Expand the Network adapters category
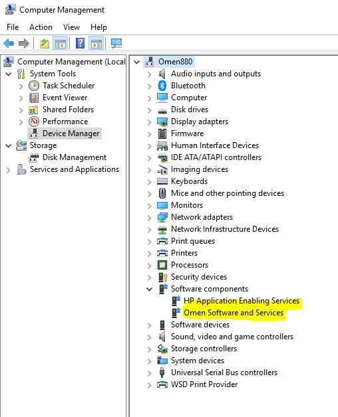 (x=150, y=218)
